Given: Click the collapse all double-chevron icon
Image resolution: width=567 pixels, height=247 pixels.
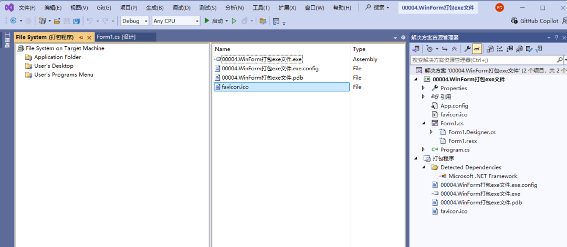Looking at the screenshot, I should pyautogui.click(x=454, y=49).
